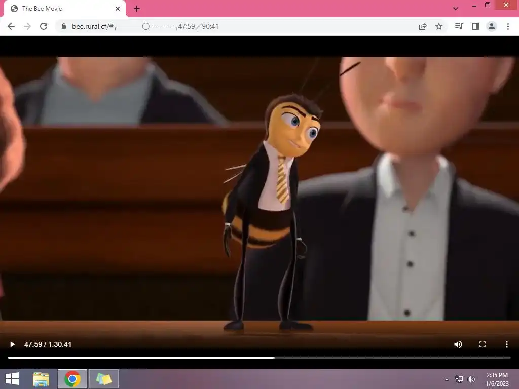Minimize the Chrome window
The image size is (519, 389).
tap(474, 5)
